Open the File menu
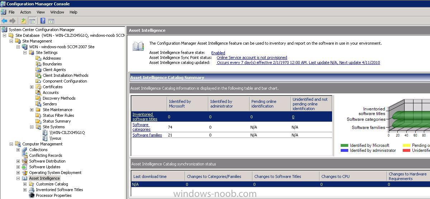430x199 pixels. point(11,12)
